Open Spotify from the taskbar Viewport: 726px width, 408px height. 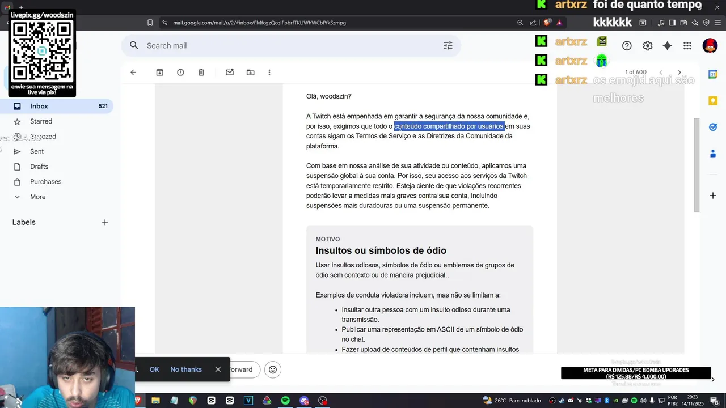pyautogui.click(x=285, y=401)
